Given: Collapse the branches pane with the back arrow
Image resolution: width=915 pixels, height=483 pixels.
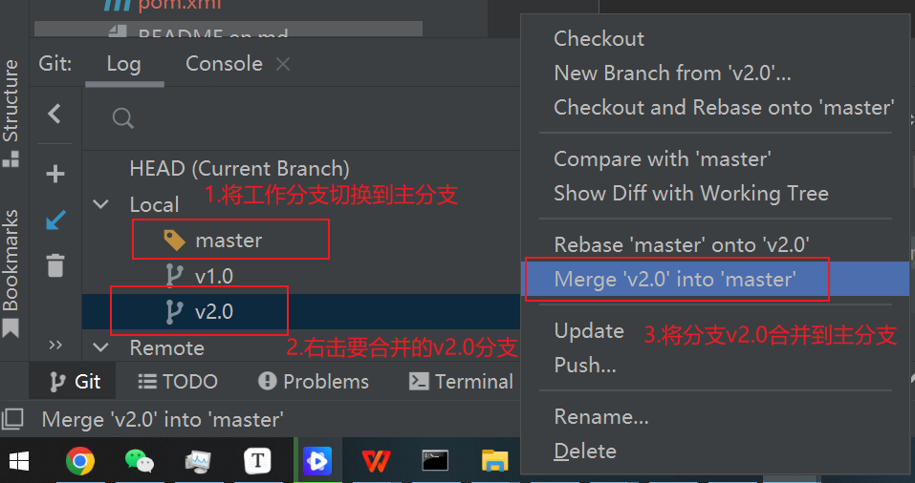Looking at the screenshot, I should tap(54, 114).
